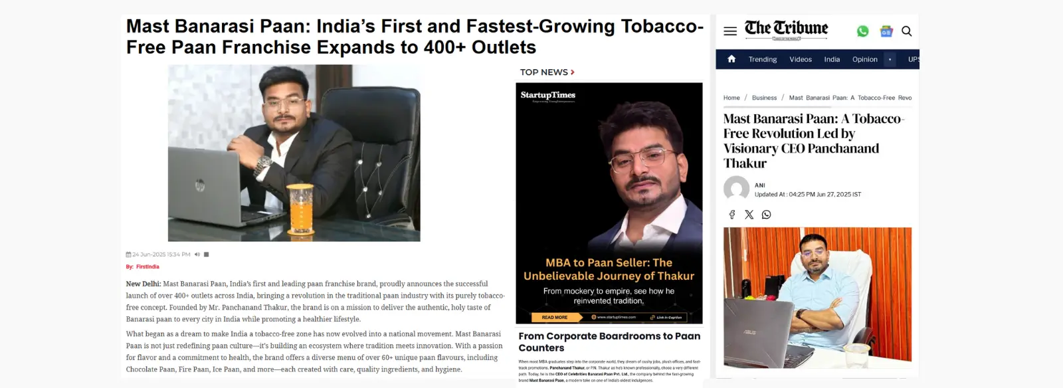The height and width of the screenshot is (388, 1063).
Task: Open the Tribune hamburger menu
Action: (x=730, y=31)
